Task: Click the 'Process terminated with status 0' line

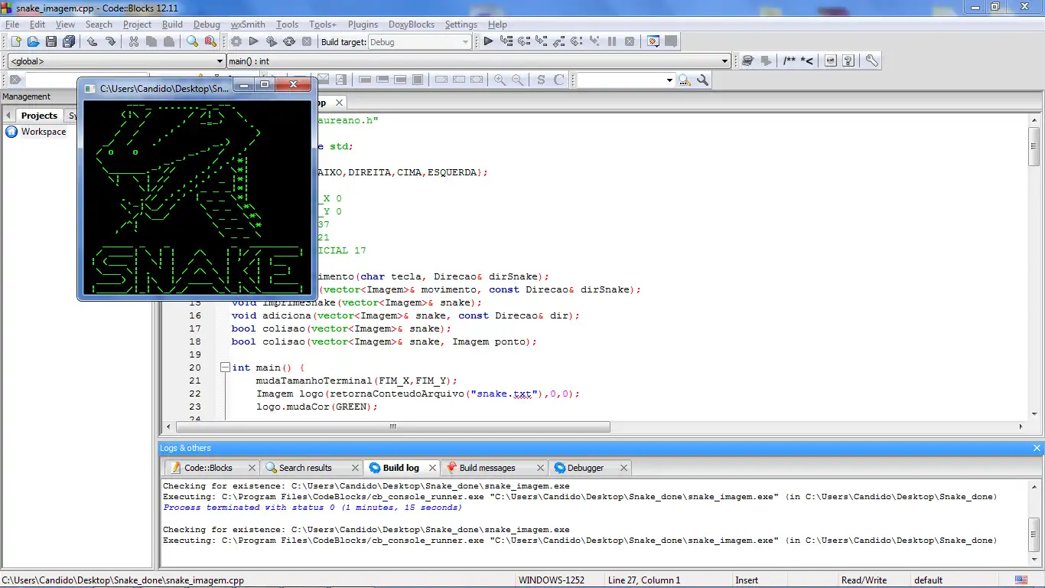Action: pos(313,508)
